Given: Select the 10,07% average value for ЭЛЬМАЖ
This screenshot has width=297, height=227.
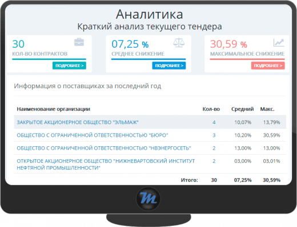Looking at the screenshot, I should (x=243, y=122).
